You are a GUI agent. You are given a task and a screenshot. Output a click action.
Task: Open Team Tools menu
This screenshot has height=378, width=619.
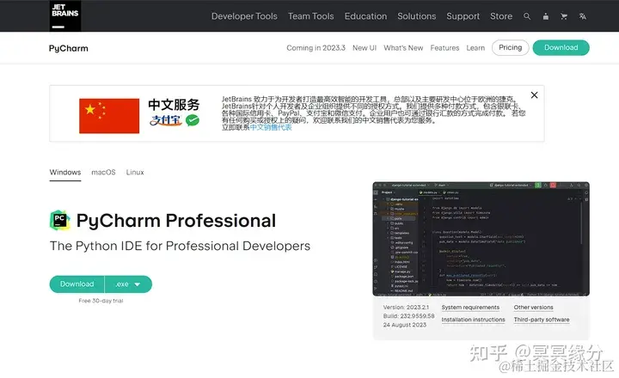point(310,16)
